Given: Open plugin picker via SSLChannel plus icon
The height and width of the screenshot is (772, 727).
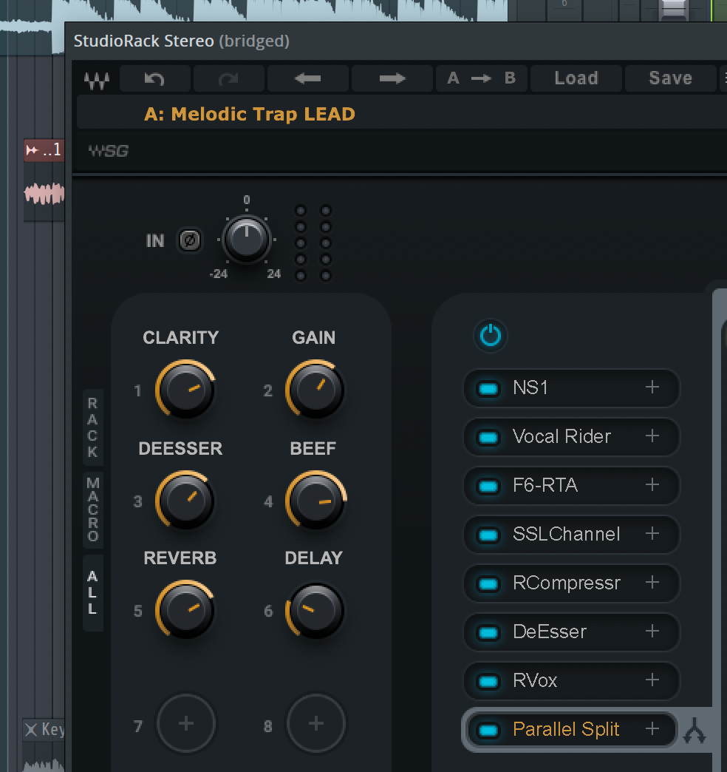Looking at the screenshot, I should click(653, 534).
